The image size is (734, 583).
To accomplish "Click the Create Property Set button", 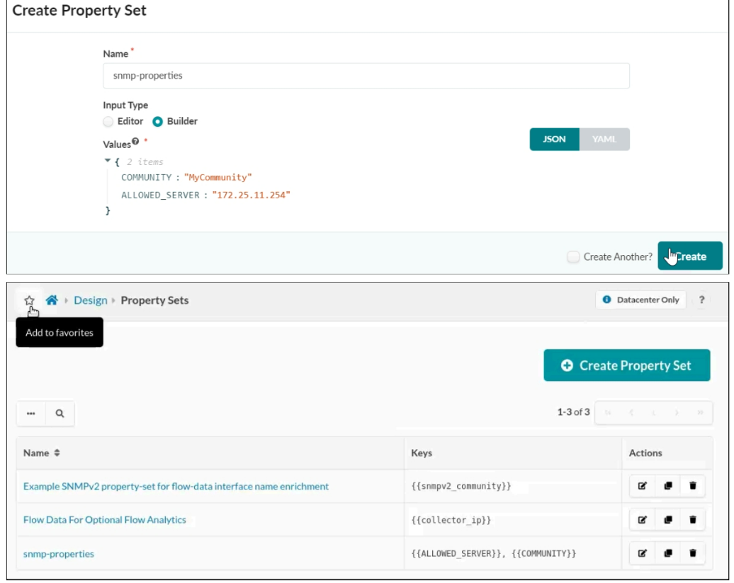I will [x=626, y=366].
